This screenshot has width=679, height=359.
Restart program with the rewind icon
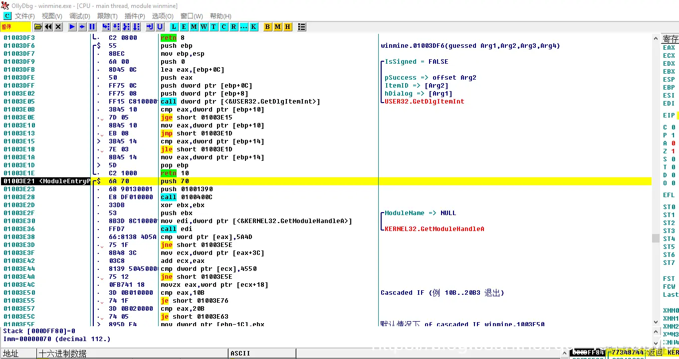(x=48, y=27)
